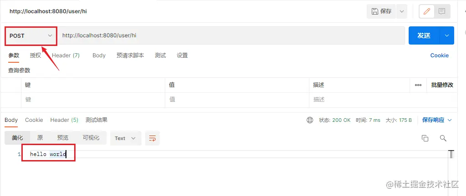Click the 状态: 200 OK status text
Screen dimensions: 466x196
pos(334,120)
